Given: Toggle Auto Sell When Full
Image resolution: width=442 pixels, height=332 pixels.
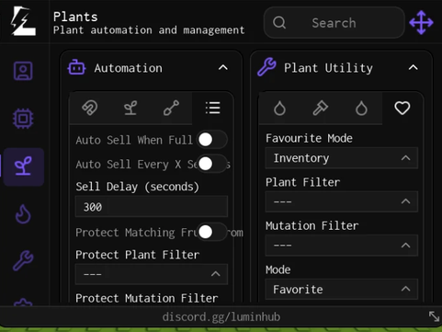Looking at the screenshot, I should [211, 140].
